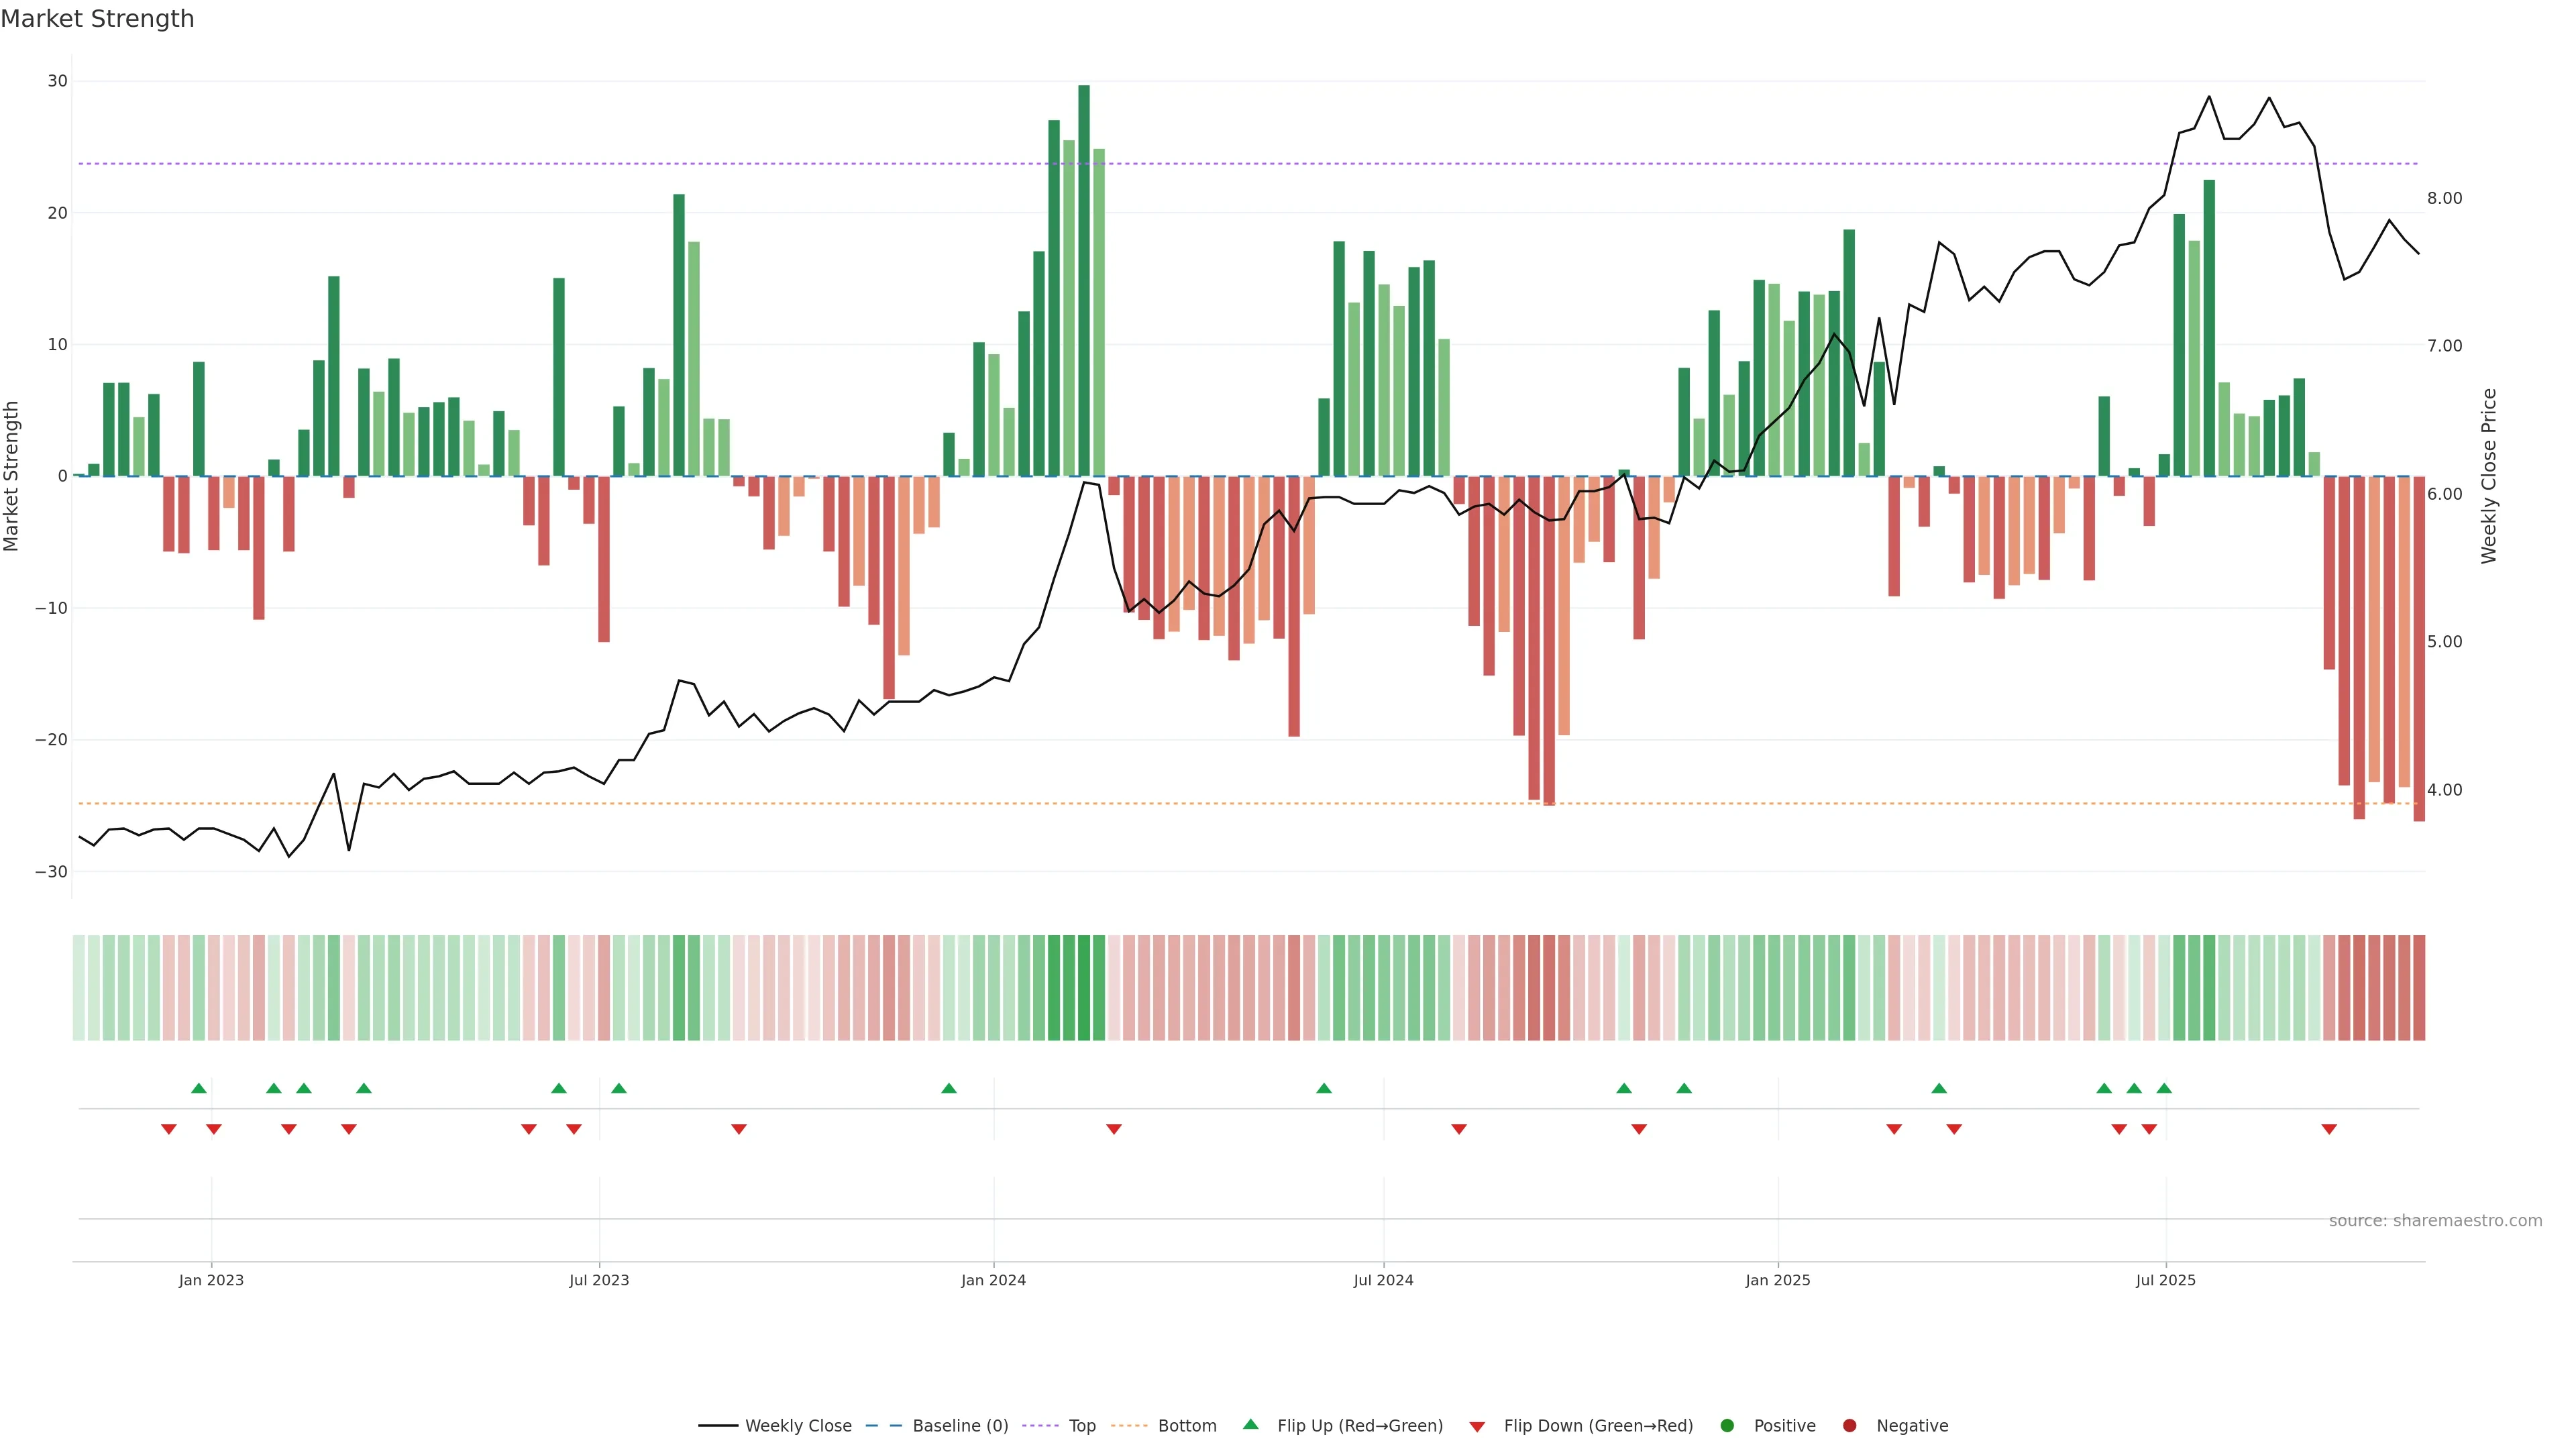
Task: Click the Jul 2023 x-axis tick label
Action: [x=599, y=1280]
